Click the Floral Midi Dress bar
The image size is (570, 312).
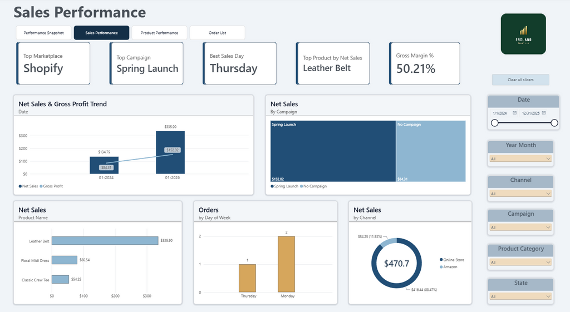pos(65,260)
